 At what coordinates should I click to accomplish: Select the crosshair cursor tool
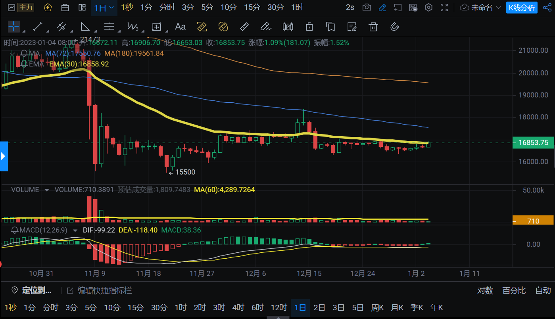click(13, 27)
